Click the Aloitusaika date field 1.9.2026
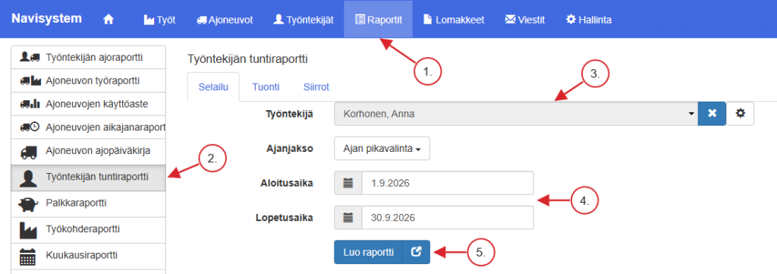Viewport: 777px width, 274px height. coord(448,184)
